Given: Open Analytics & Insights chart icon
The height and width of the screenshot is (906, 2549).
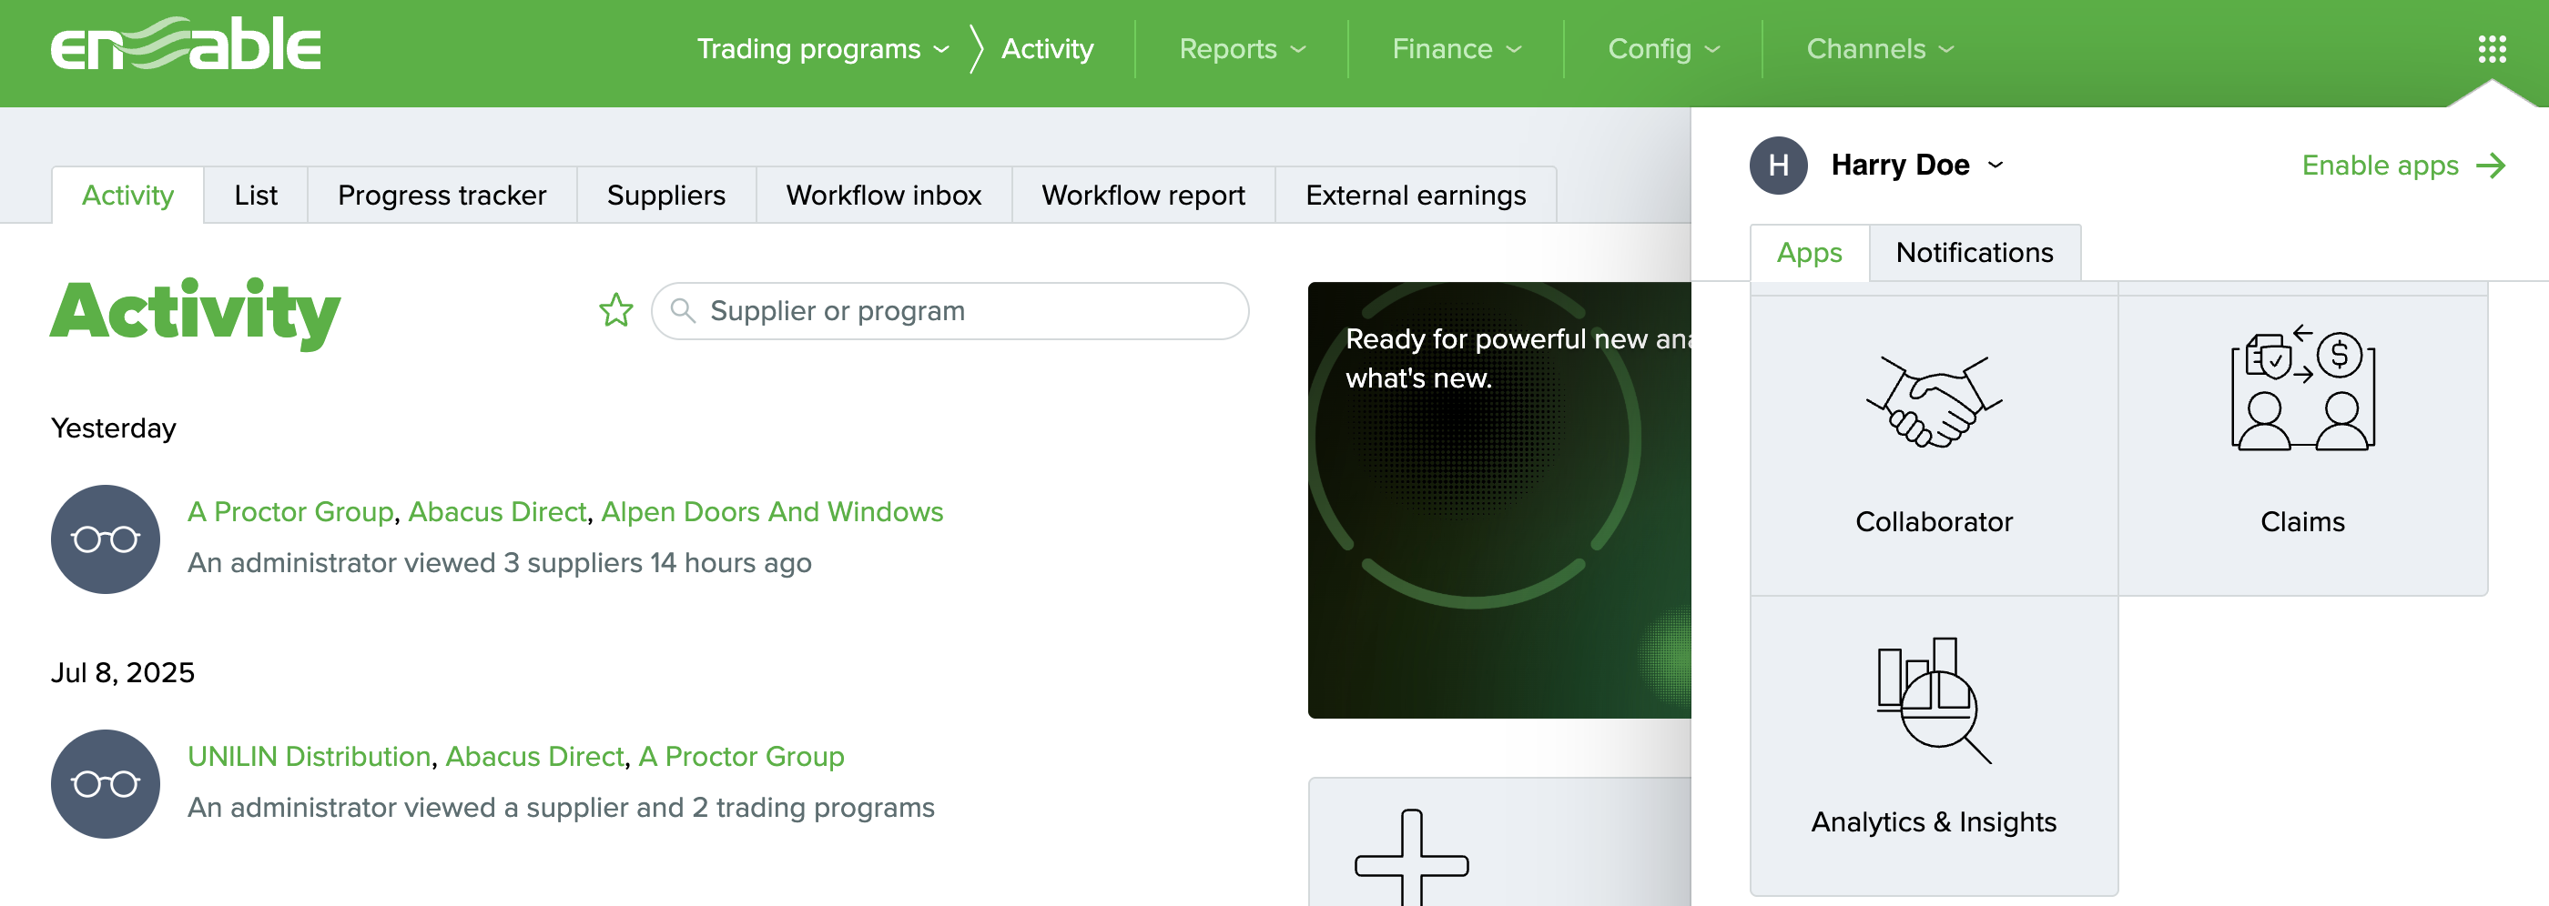Looking at the screenshot, I should click(x=1933, y=700).
